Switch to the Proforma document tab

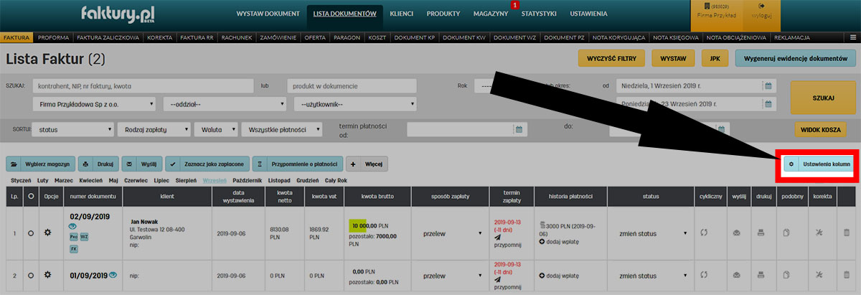tap(52, 37)
